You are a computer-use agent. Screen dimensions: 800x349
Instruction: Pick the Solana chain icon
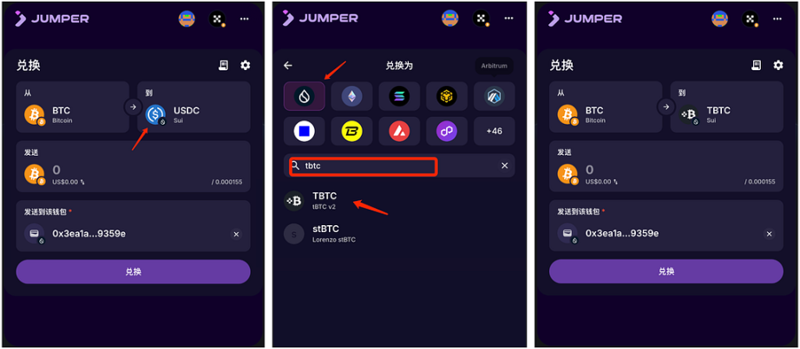click(x=399, y=96)
